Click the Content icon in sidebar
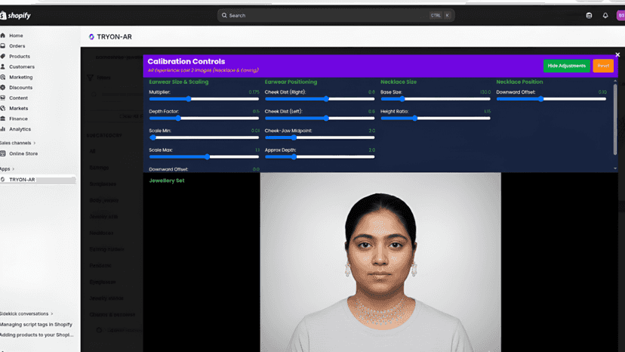Screen dimensions: 625x352 (x=3, y=97)
